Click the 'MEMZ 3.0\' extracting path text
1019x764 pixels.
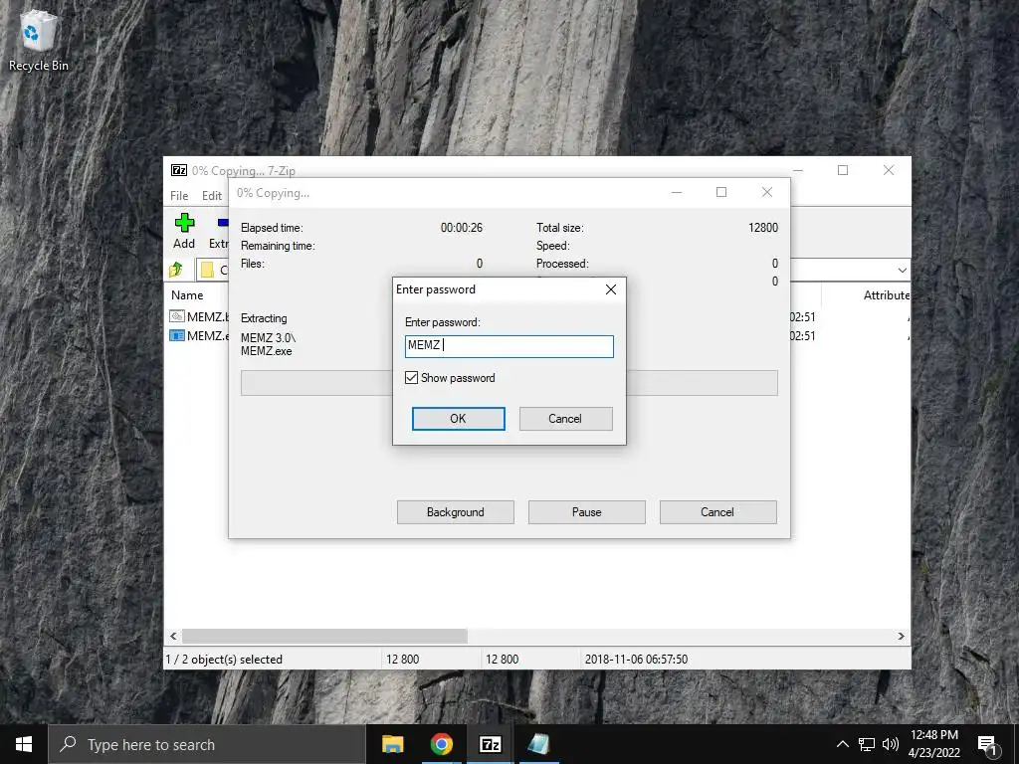268,338
